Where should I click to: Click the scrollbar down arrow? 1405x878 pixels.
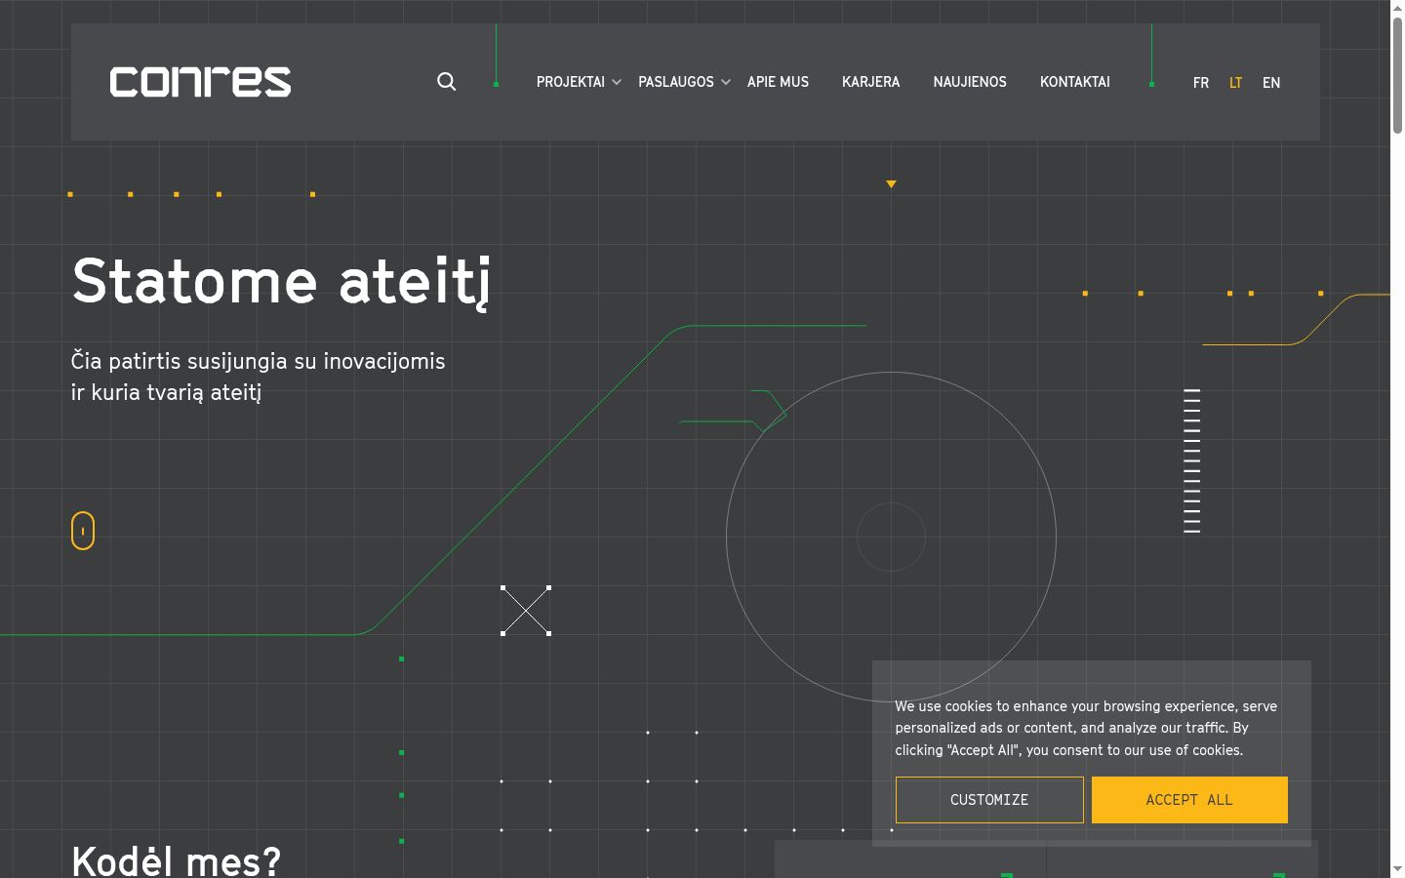click(1397, 869)
